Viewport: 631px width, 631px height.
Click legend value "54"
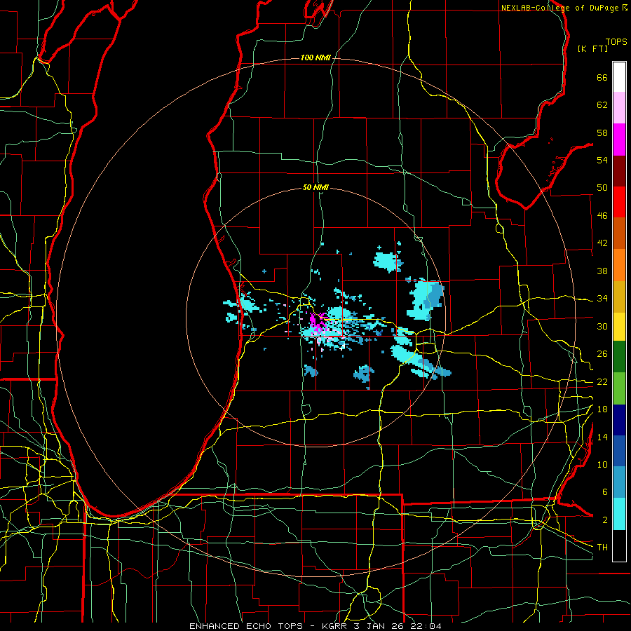tap(602, 160)
